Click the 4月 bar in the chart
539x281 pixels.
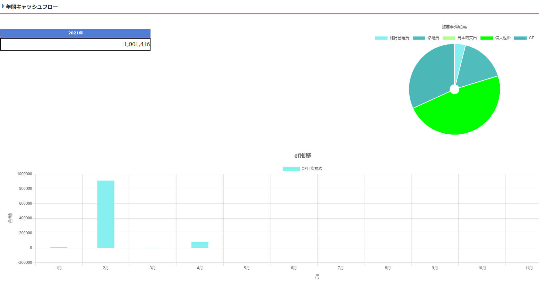(x=200, y=245)
